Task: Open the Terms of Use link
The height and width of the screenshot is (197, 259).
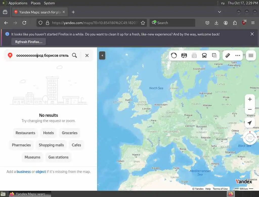Action: click(220, 189)
